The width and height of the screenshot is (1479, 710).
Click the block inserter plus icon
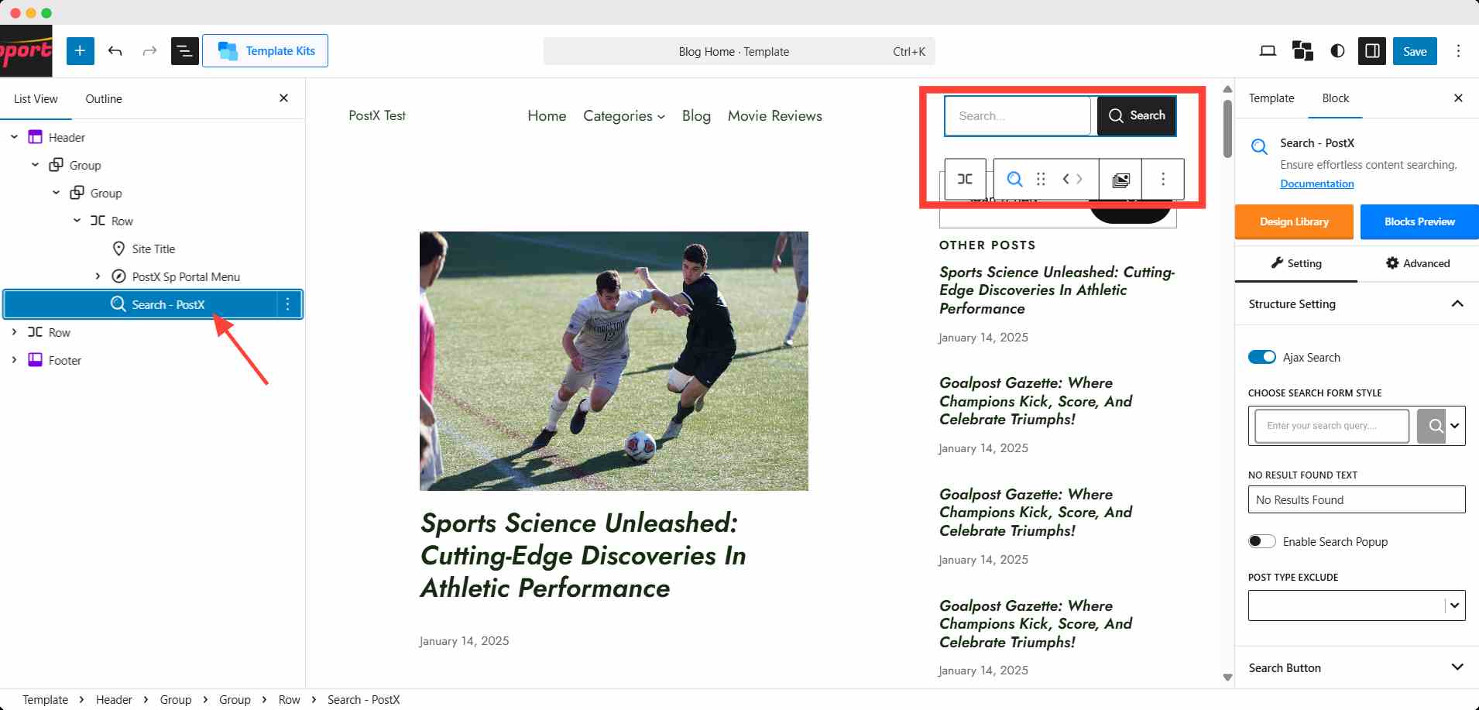tap(80, 51)
